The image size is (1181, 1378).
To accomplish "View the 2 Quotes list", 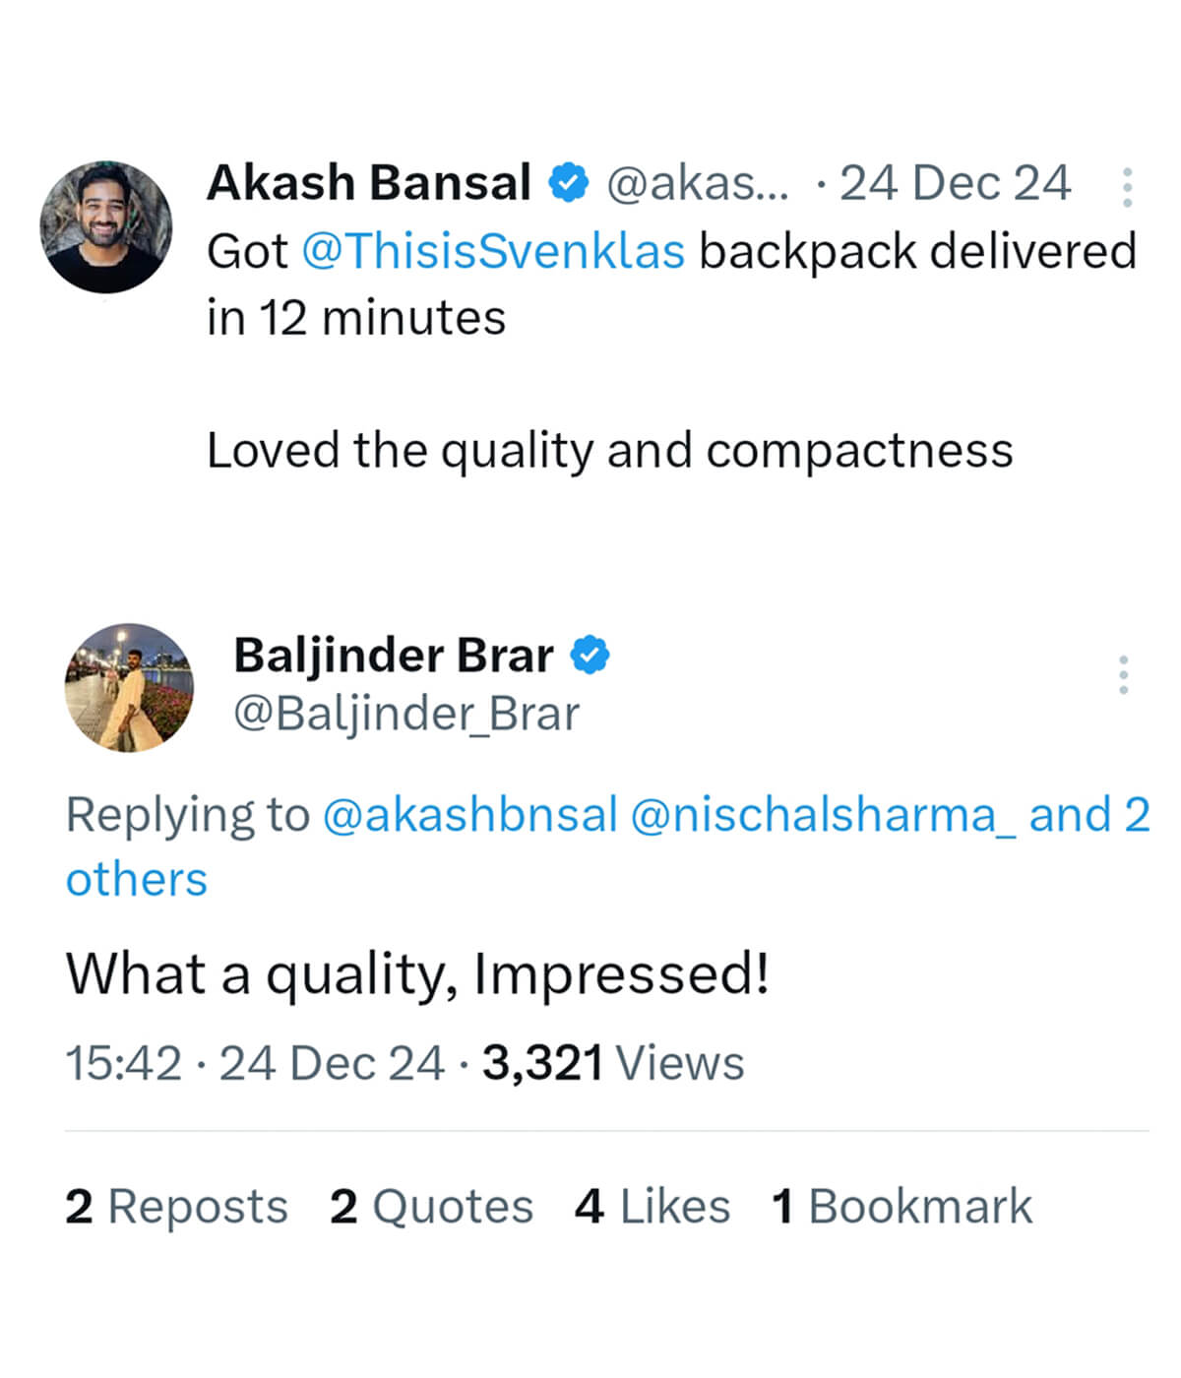I will 431,1207.
